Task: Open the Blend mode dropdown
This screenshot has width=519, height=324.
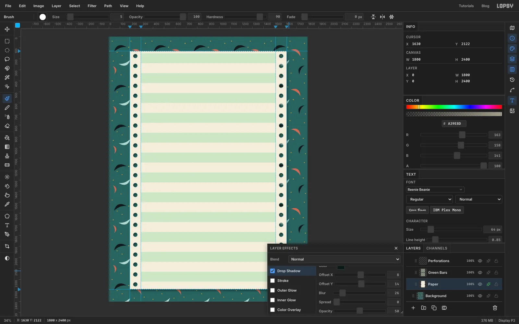Action: click(344, 259)
